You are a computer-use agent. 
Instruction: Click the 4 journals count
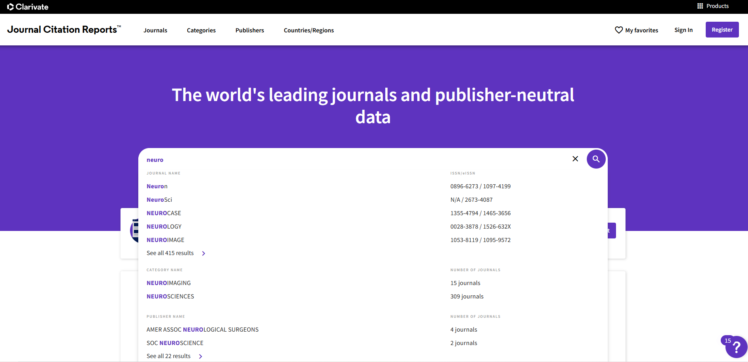pyautogui.click(x=463, y=330)
